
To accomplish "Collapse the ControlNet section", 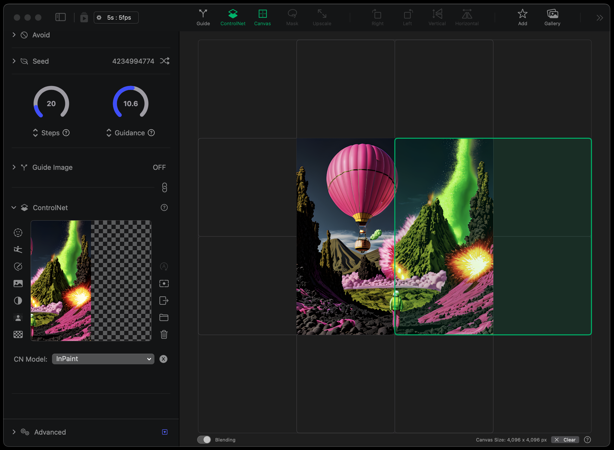I will [x=14, y=207].
